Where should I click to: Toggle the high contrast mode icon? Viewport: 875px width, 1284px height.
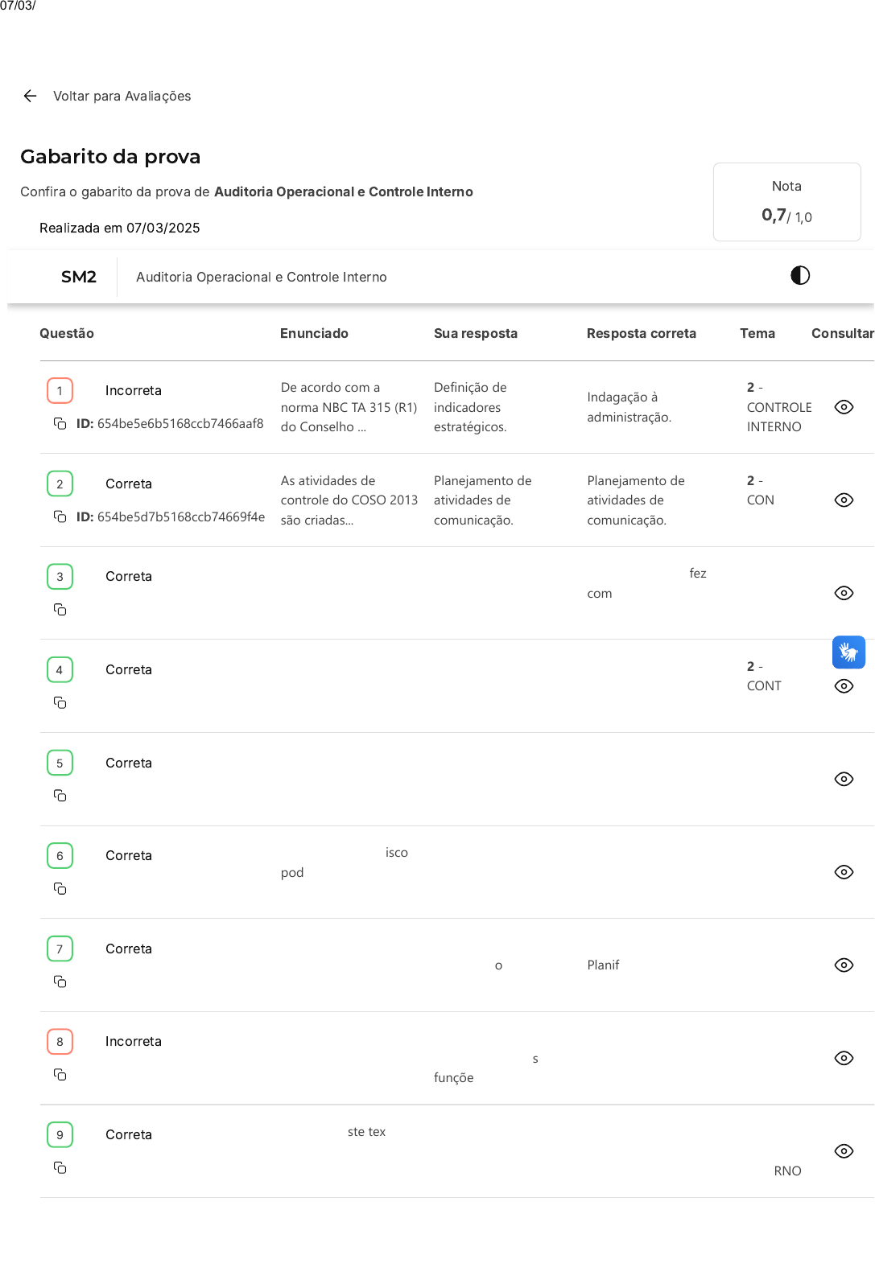tap(799, 276)
